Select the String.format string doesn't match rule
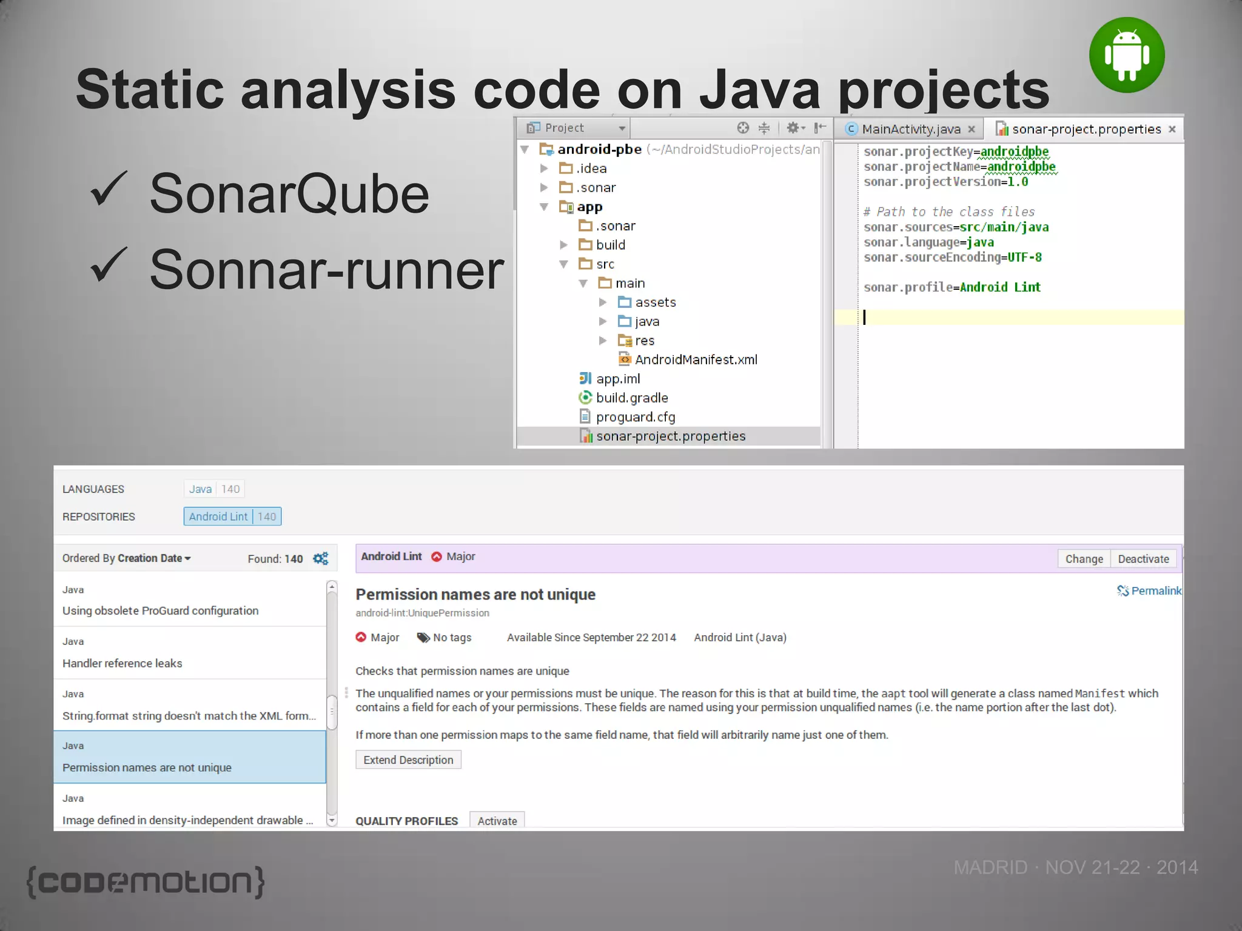 [x=190, y=706]
